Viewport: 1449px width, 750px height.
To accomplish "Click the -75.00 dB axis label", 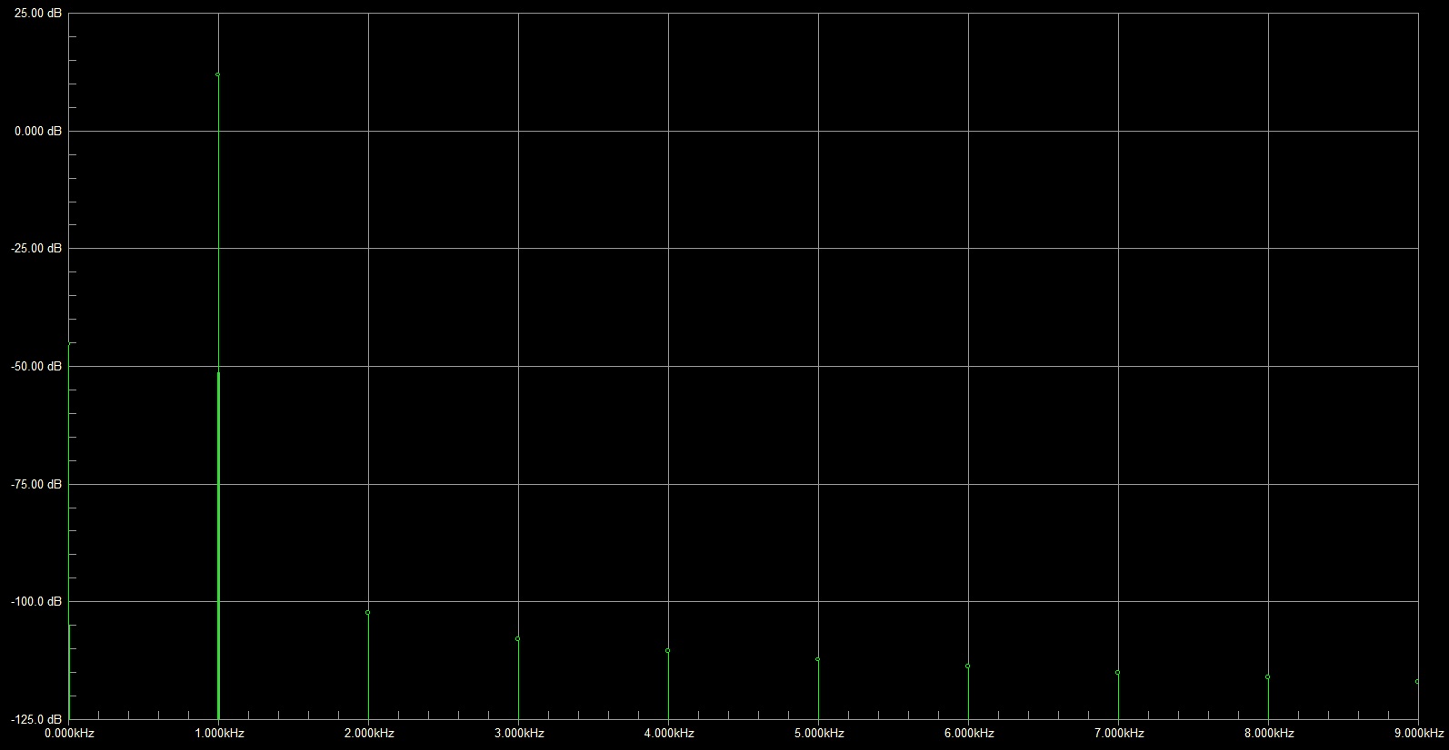I will [37, 484].
